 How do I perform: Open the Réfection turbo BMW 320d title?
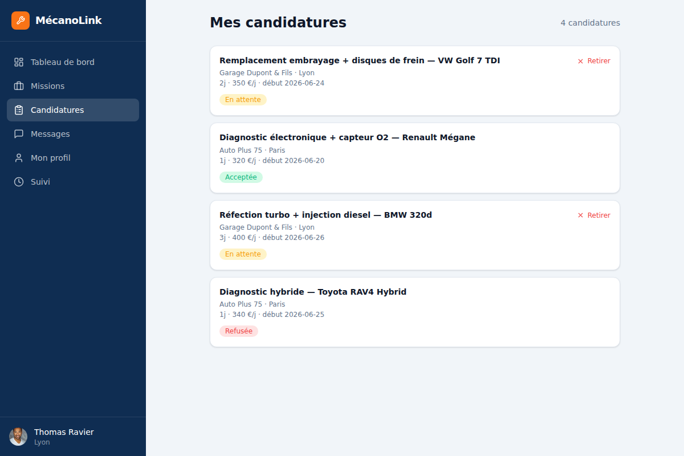tap(325, 215)
